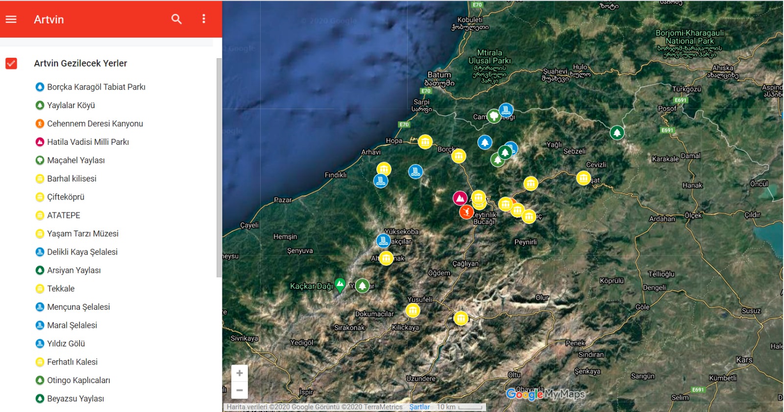784x412 pixels.
Task: Click the blue waterfall marker east of Arhavi
Action: pos(416,171)
